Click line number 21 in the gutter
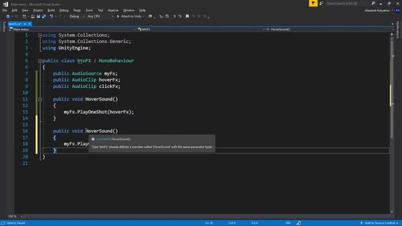This screenshot has width=402, height=226. point(25,163)
